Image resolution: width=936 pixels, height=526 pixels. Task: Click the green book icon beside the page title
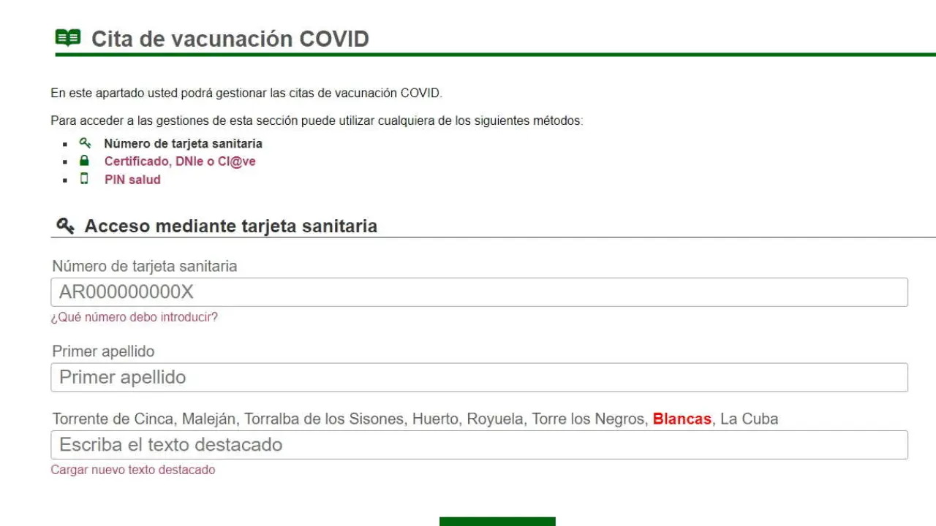pyautogui.click(x=68, y=38)
